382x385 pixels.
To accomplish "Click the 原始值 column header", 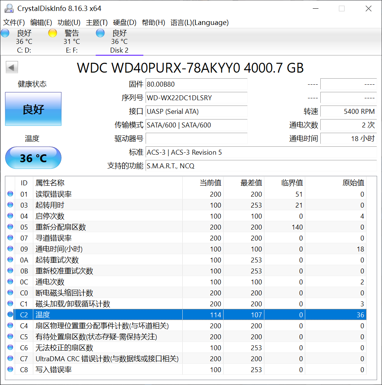I will tap(335, 183).
